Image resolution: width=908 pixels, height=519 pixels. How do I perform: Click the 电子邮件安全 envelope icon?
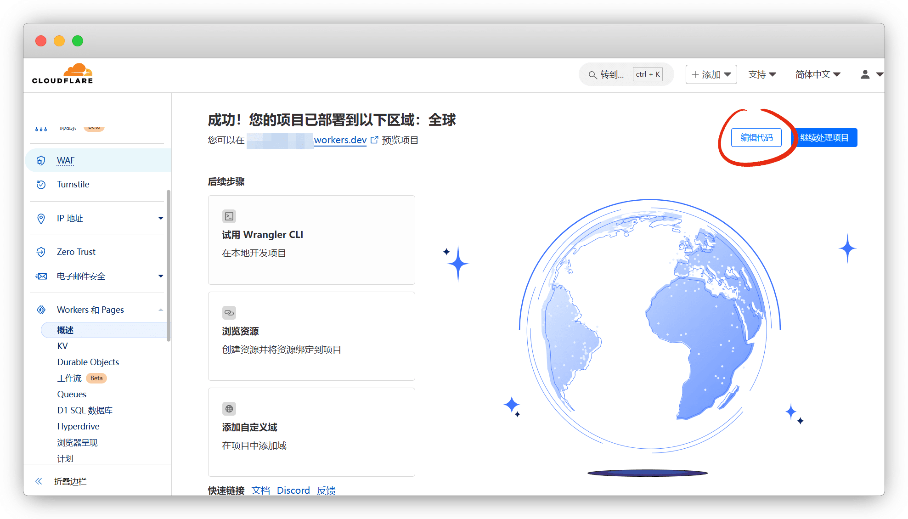pyautogui.click(x=41, y=276)
